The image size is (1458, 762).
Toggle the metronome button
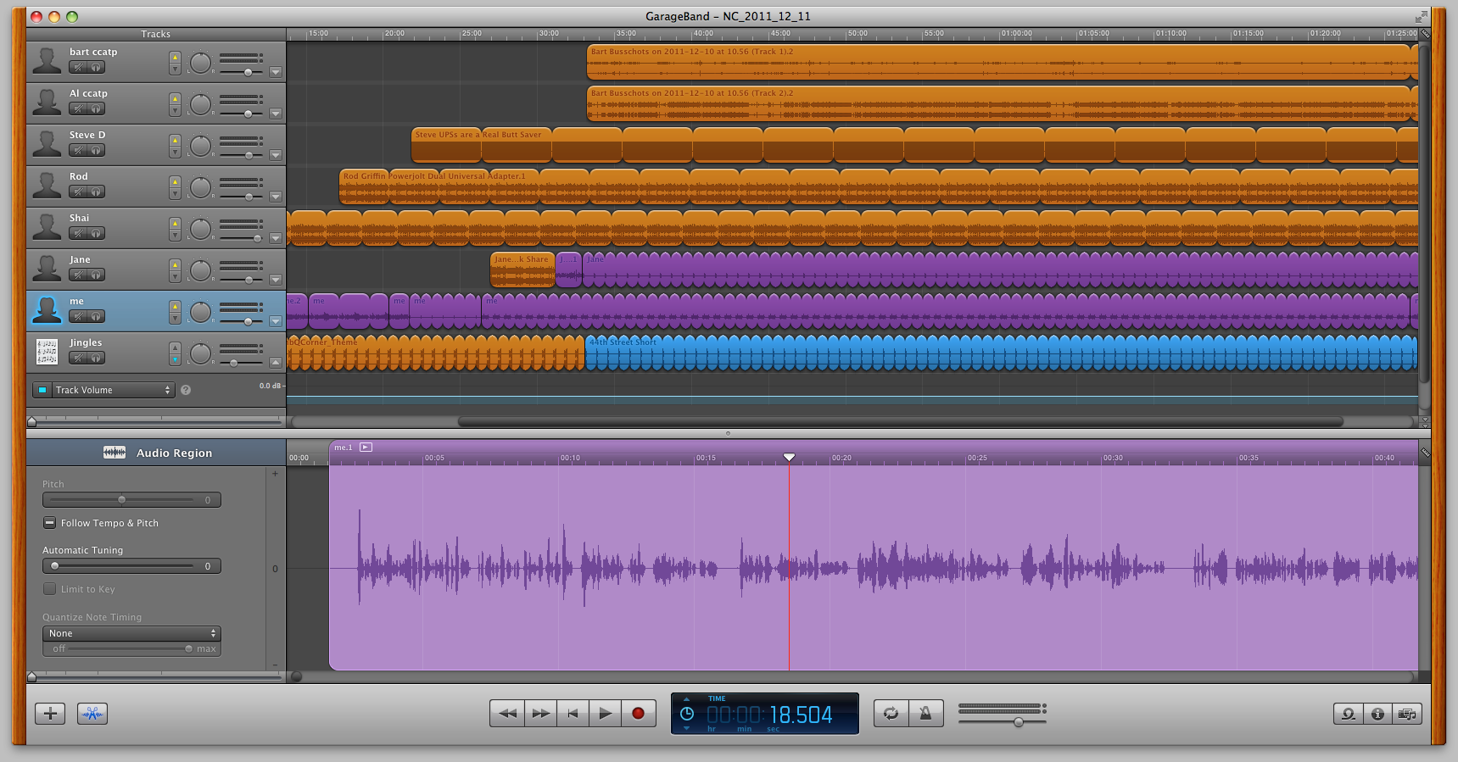click(925, 714)
